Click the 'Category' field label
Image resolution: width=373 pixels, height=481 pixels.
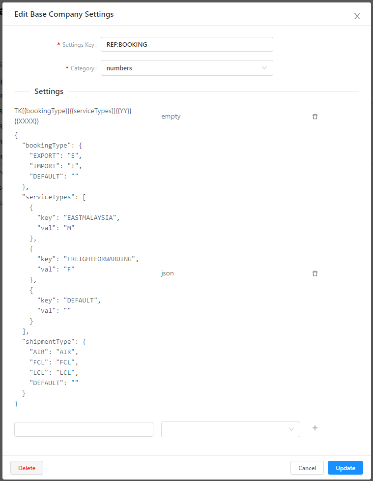click(x=83, y=68)
